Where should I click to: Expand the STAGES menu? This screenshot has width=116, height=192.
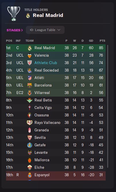coord(15,30)
